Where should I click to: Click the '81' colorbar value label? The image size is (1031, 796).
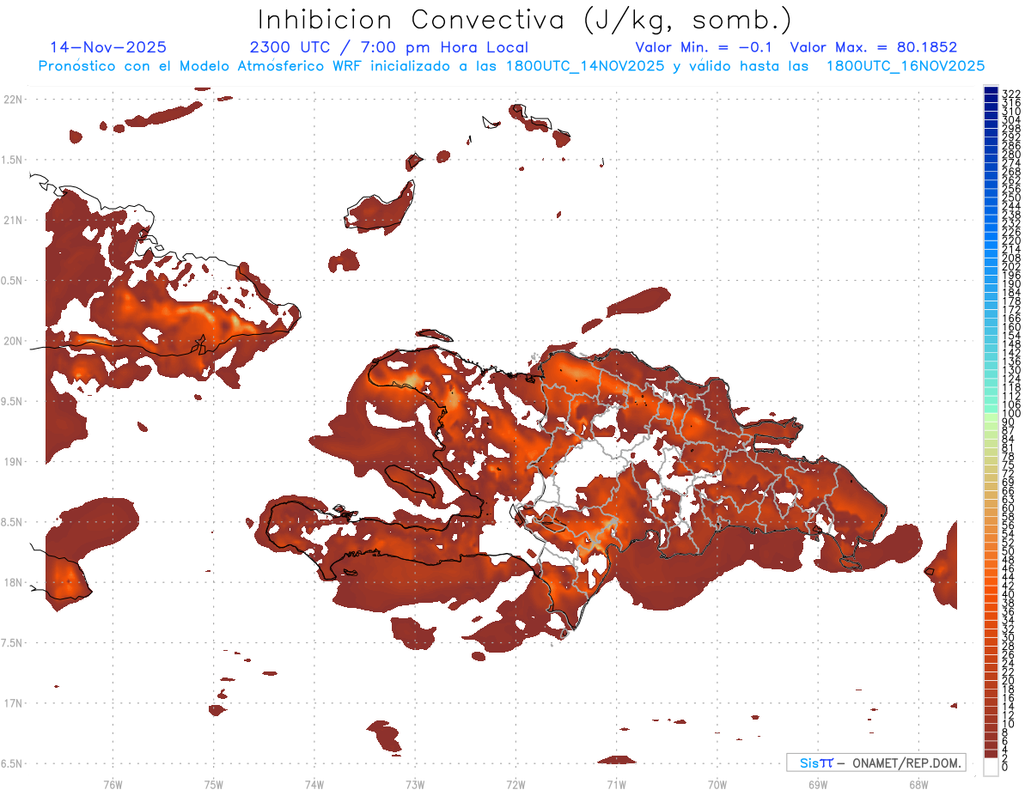click(1009, 448)
